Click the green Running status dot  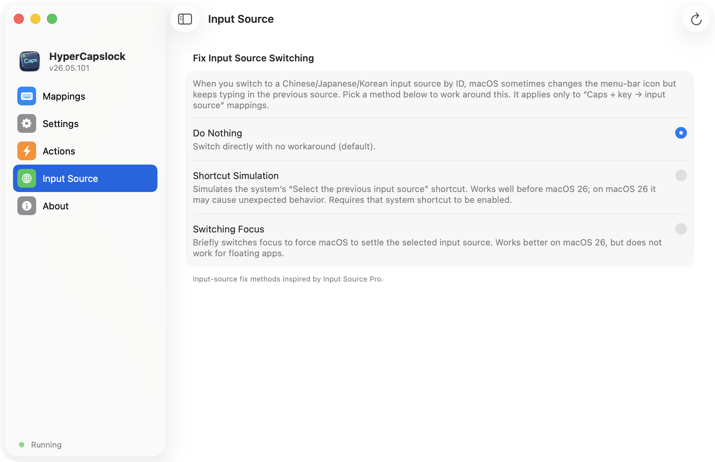(x=22, y=445)
